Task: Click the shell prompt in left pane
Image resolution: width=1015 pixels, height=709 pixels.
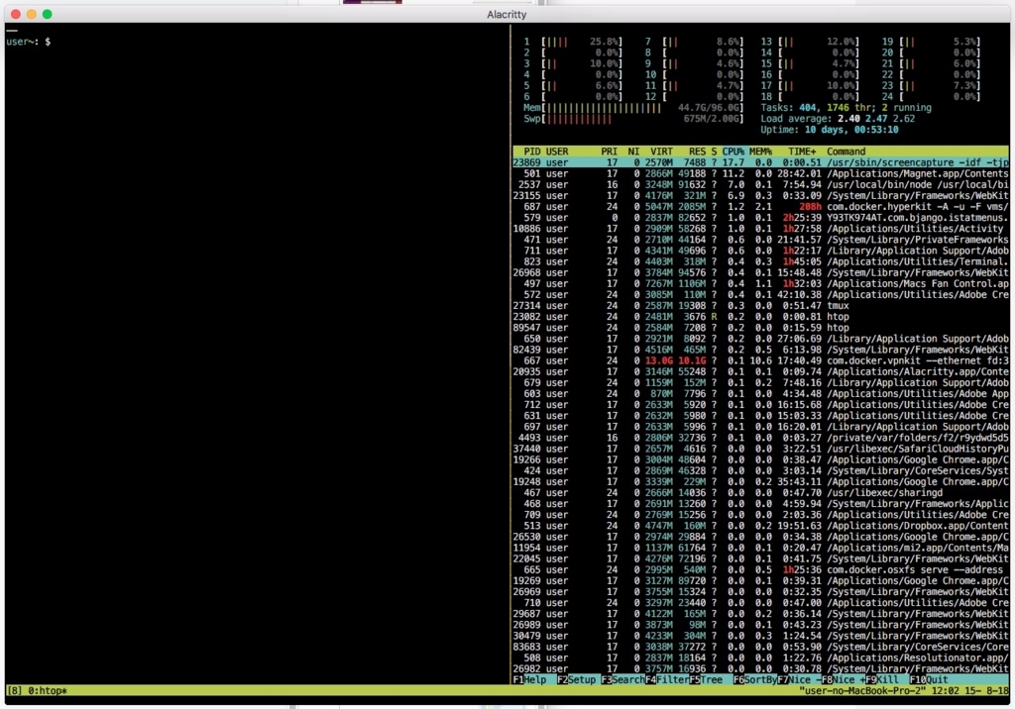Action: pyautogui.click(x=29, y=42)
